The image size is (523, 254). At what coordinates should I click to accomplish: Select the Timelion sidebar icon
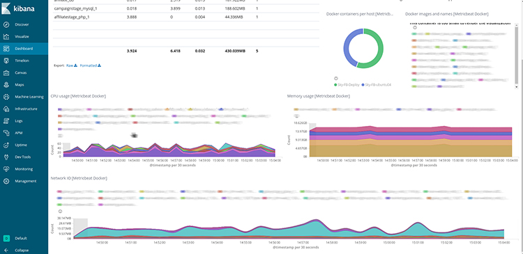[6, 61]
